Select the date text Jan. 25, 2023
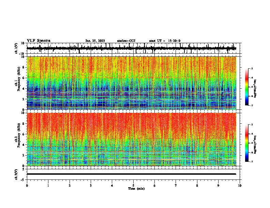The width and height of the screenshot is (270, 208). click(95, 41)
